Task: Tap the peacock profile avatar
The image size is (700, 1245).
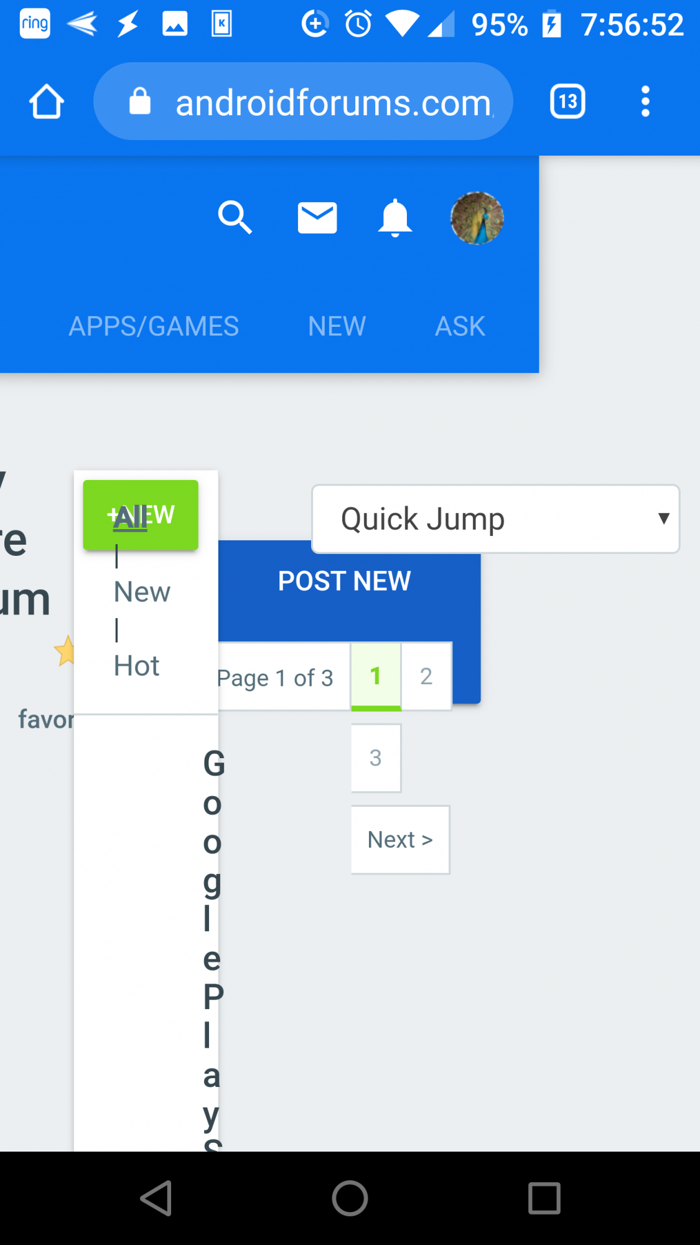Action: [477, 218]
